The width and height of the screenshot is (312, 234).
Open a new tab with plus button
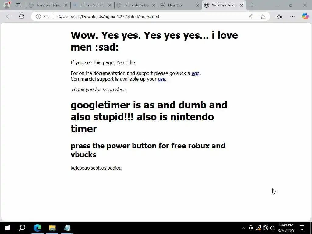click(253, 5)
